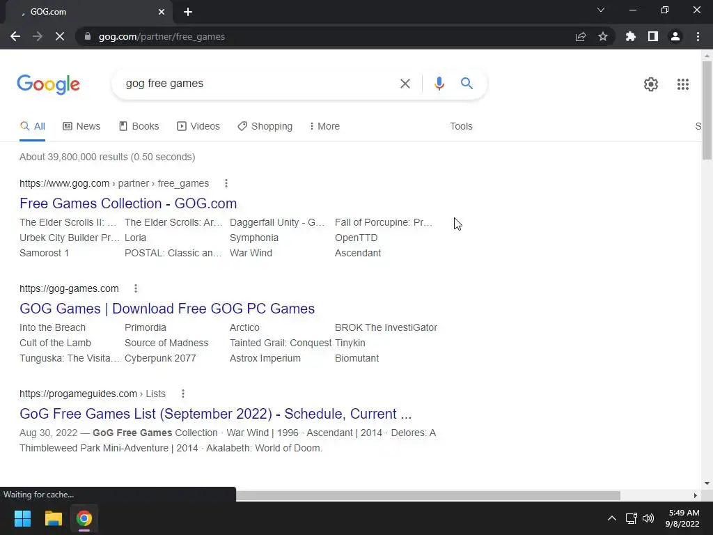Screen dimensions: 713x535
Task: Click the horizontal scrollbar thumb
Action: (x=428, y=495)
